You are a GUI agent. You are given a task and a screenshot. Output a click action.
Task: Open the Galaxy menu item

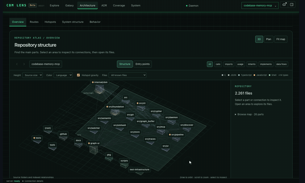click(69, 6)
